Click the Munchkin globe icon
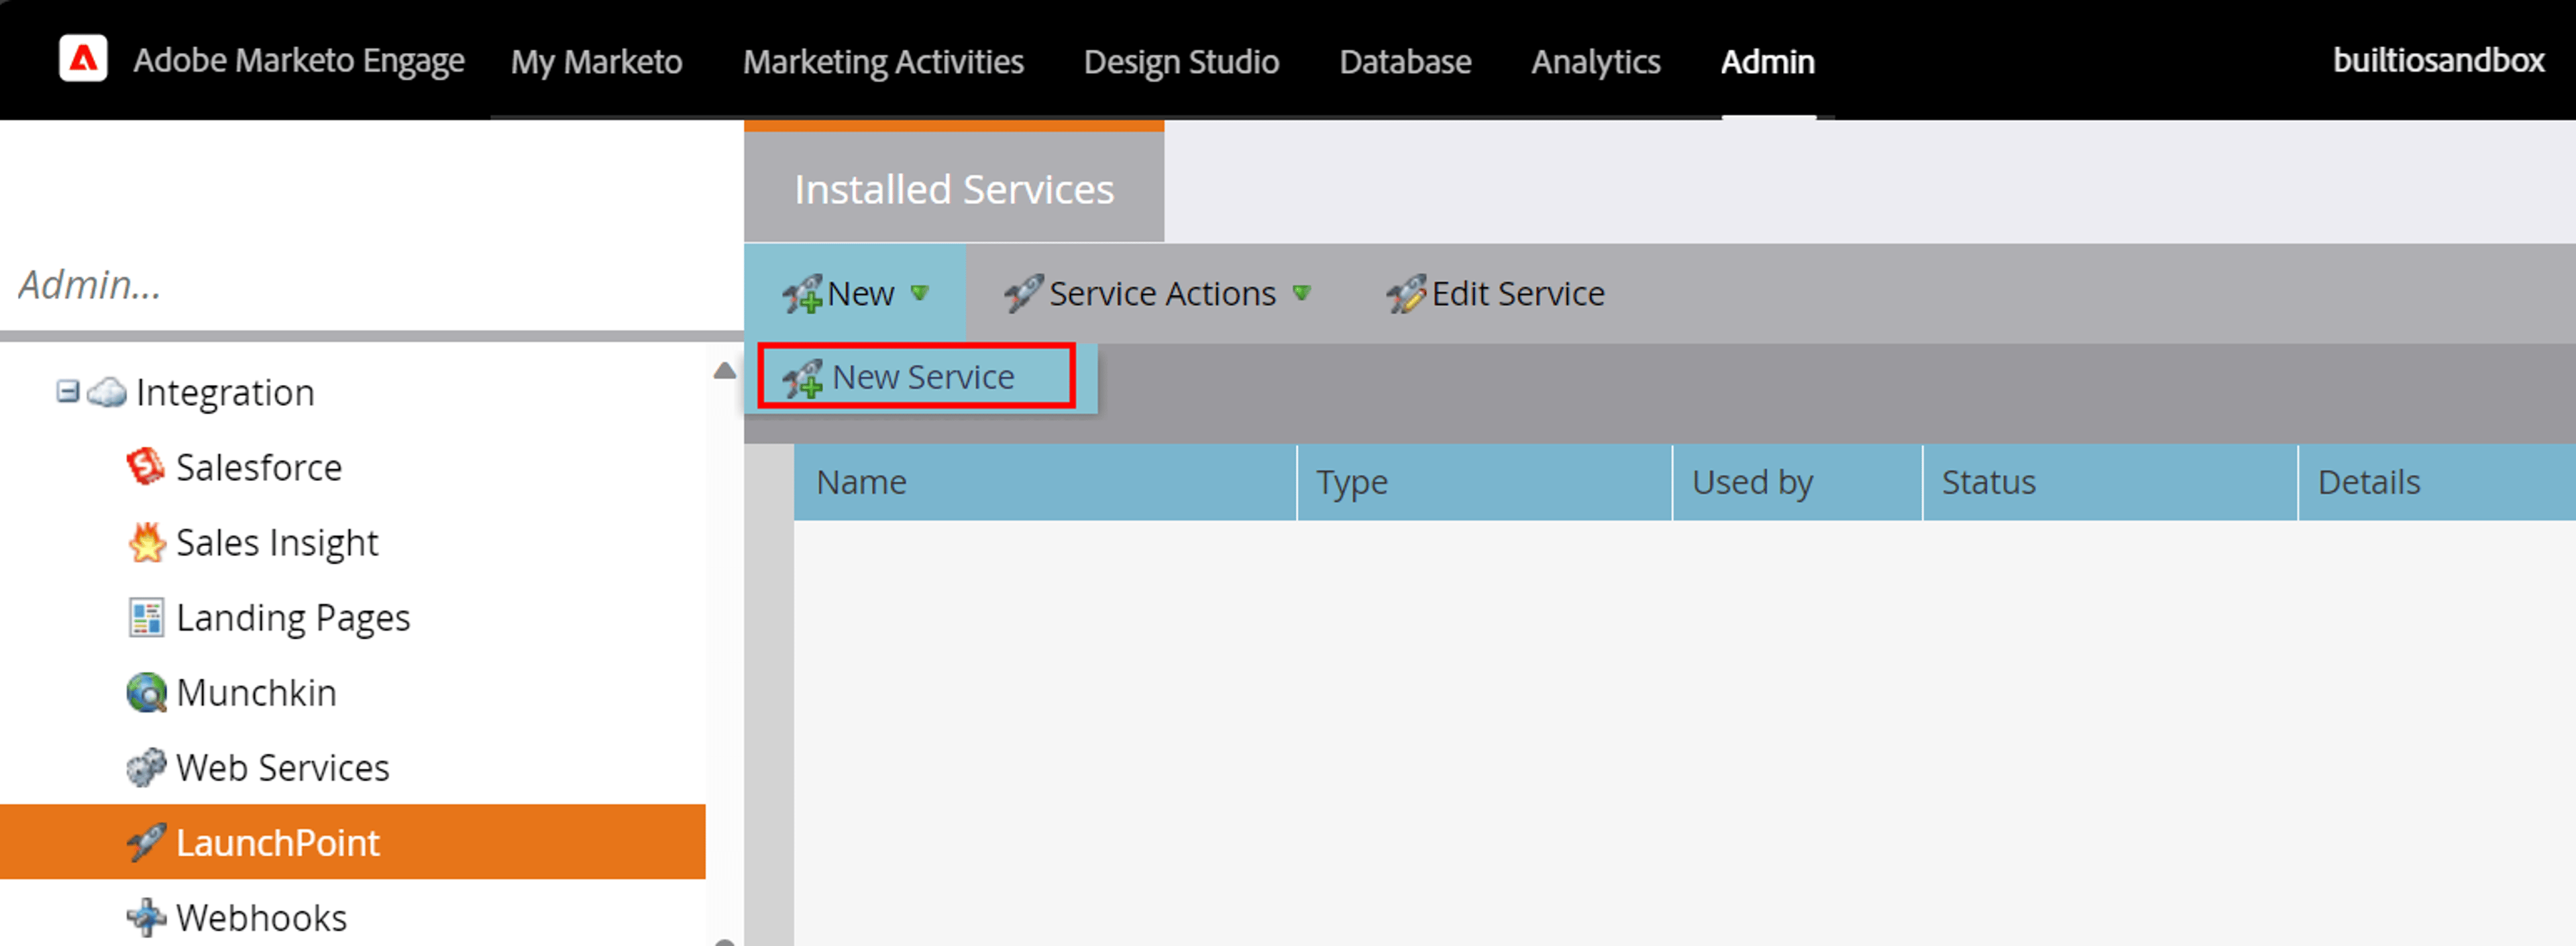2576x946 pixels. pyautogui.click(x=146, y=692)
